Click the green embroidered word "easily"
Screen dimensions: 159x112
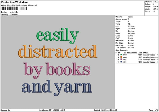pyautogui.click(x=58, y=36)
